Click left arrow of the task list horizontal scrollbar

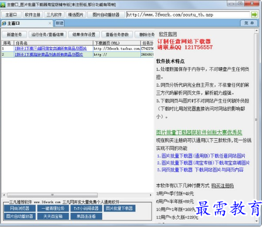click(4, 195)
